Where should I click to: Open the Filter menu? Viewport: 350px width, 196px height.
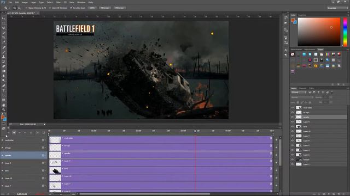pyautogui.click(x=58, y=2)
